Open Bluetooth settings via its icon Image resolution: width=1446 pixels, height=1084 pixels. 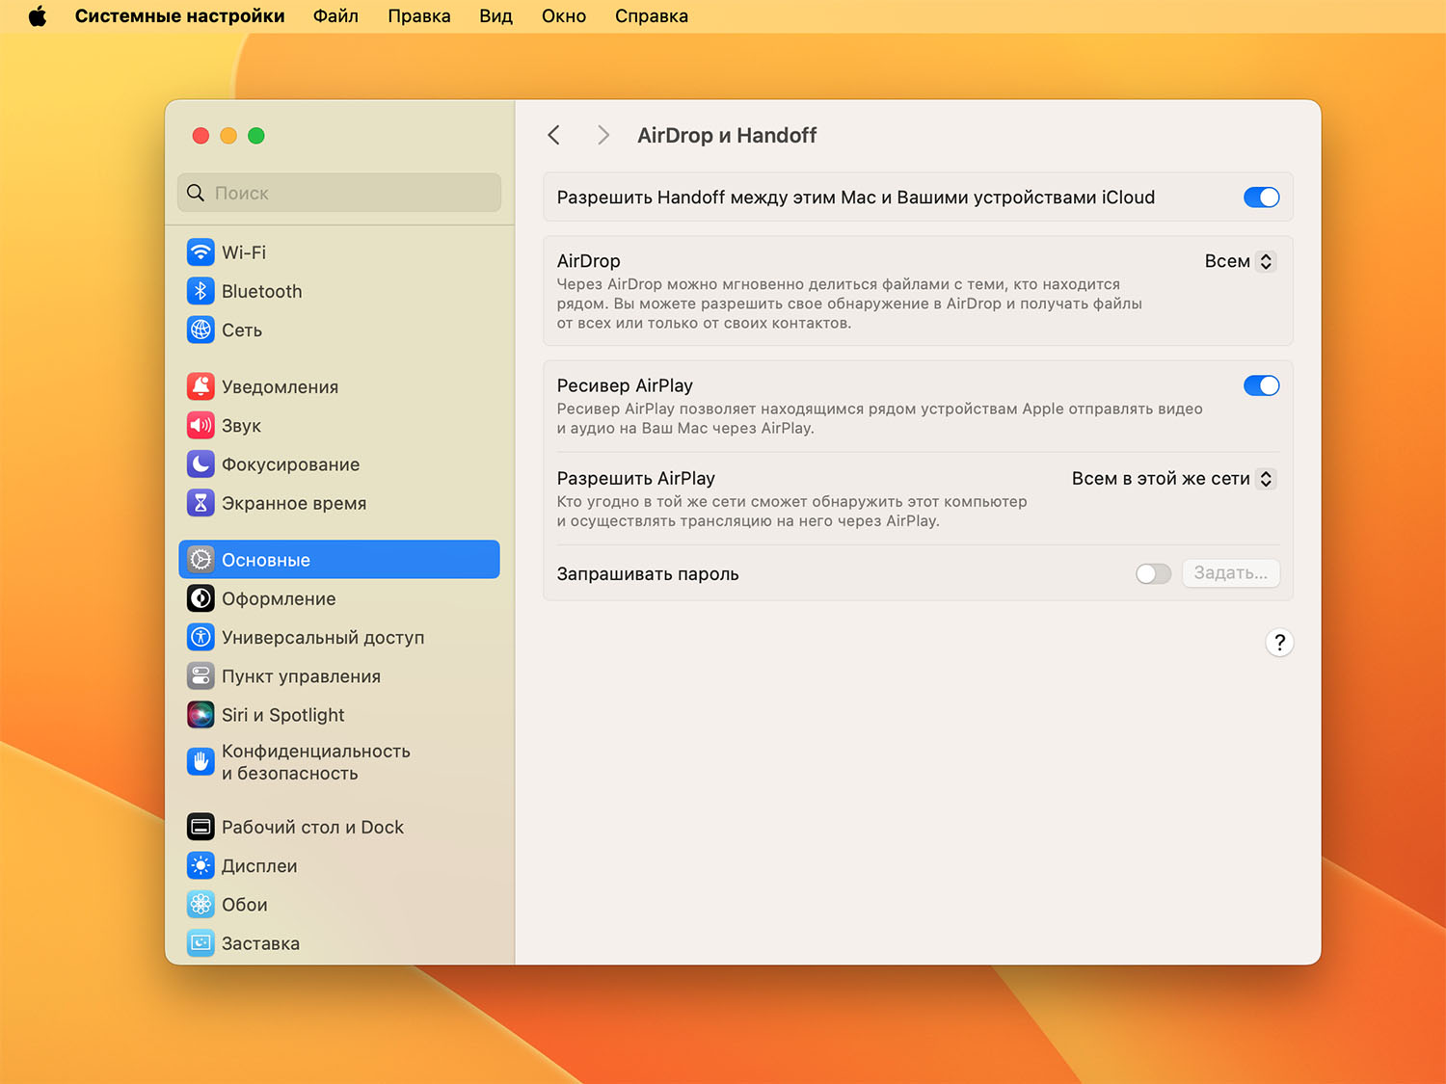point(201,291)
